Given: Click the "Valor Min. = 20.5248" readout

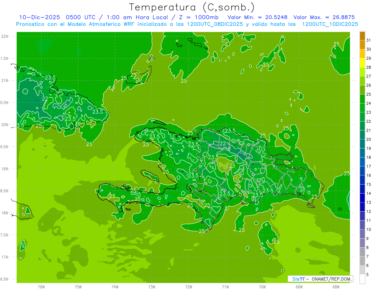Looking at the screenshot, I should point(257,17).
